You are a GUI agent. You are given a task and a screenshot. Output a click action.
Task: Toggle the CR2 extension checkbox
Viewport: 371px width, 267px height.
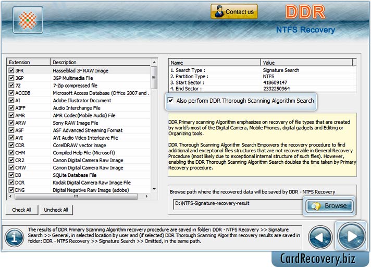tap(11, 160)
